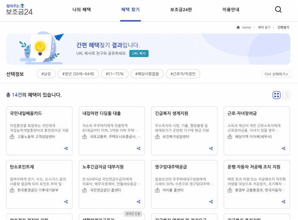Share the 탄소포인트제 card
The height and width of the screenshot is (220, 298).
point(66,202)
